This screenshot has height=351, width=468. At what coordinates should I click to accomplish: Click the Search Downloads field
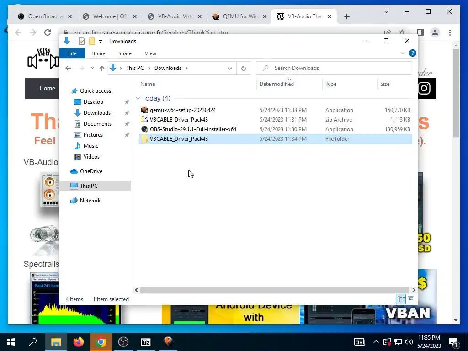334,68
